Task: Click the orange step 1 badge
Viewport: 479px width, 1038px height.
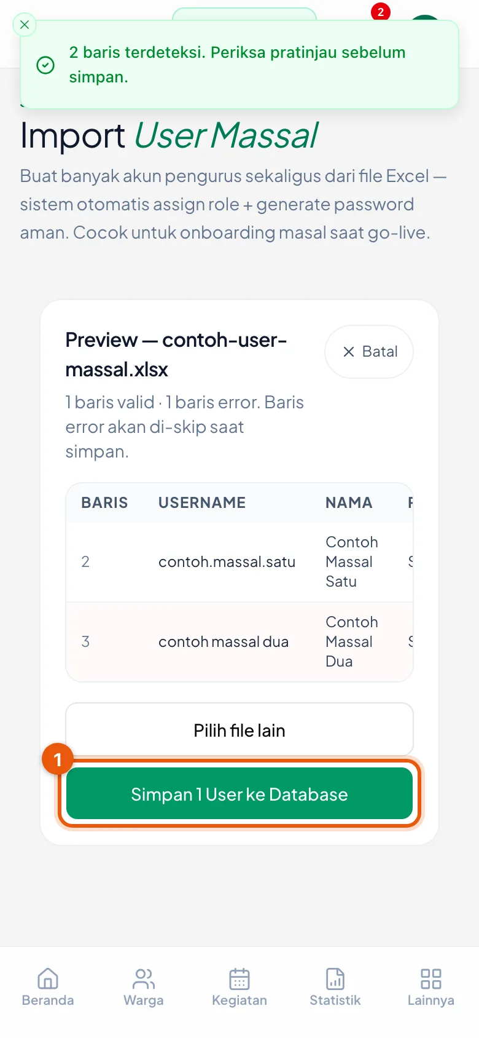Action: [x=58, y=760]
